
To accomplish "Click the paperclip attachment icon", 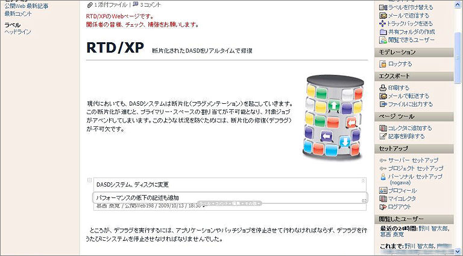I will click(x=89, y=5).
